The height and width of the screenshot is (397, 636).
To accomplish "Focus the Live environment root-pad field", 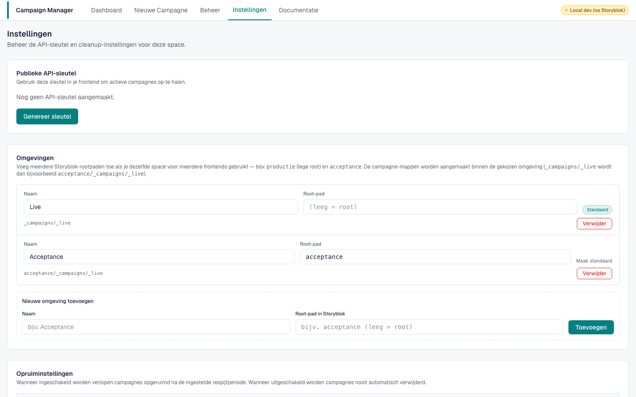I will click(440, 207).
